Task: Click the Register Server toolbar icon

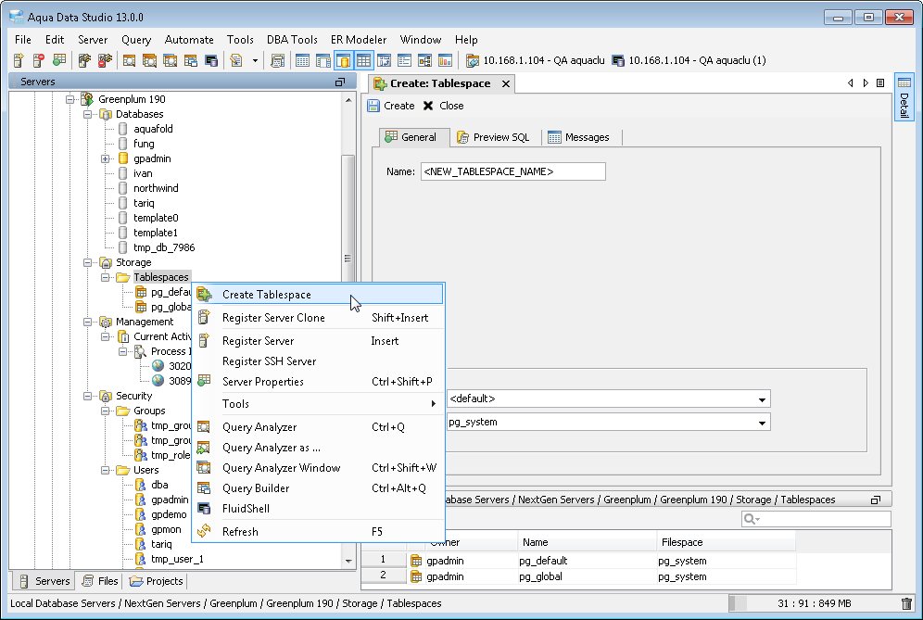Action: pyautogui.click(x=19, y=60)
